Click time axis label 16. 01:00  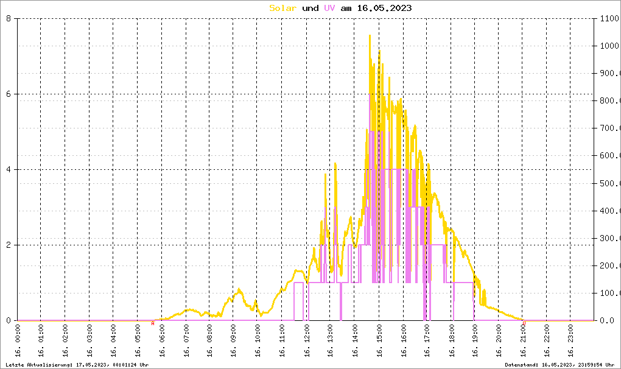tap(41, 340)
